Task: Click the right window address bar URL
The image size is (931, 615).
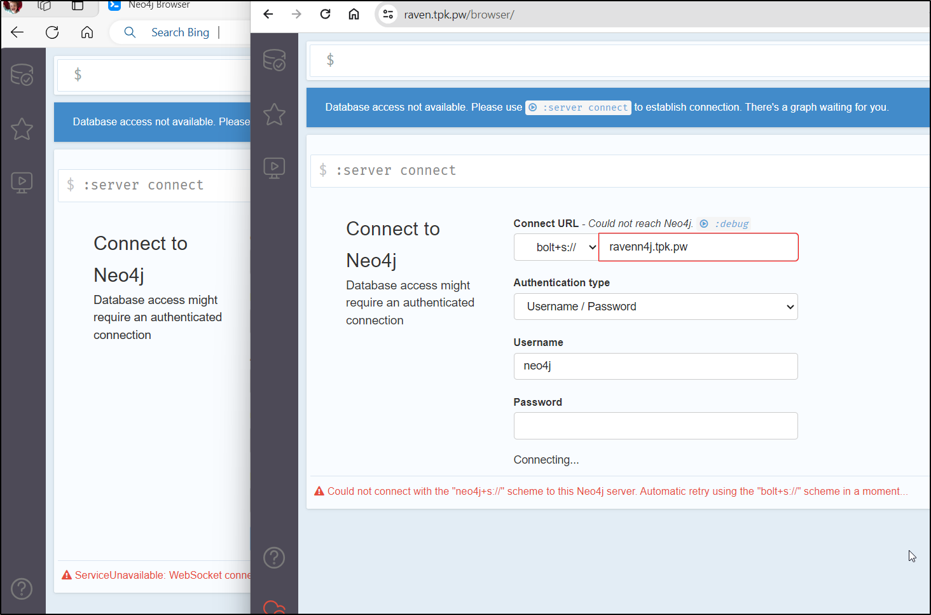Action: pos(459,15)
